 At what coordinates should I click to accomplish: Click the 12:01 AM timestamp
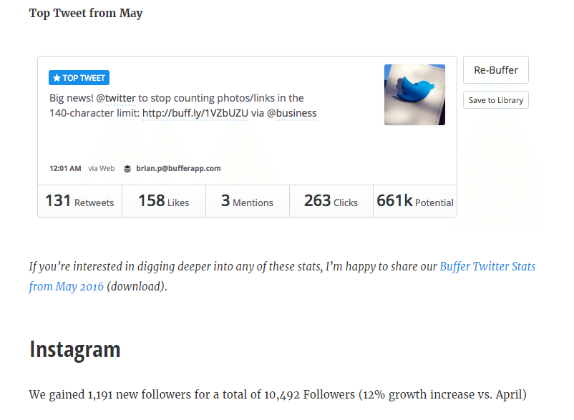[x=65, y=168]
